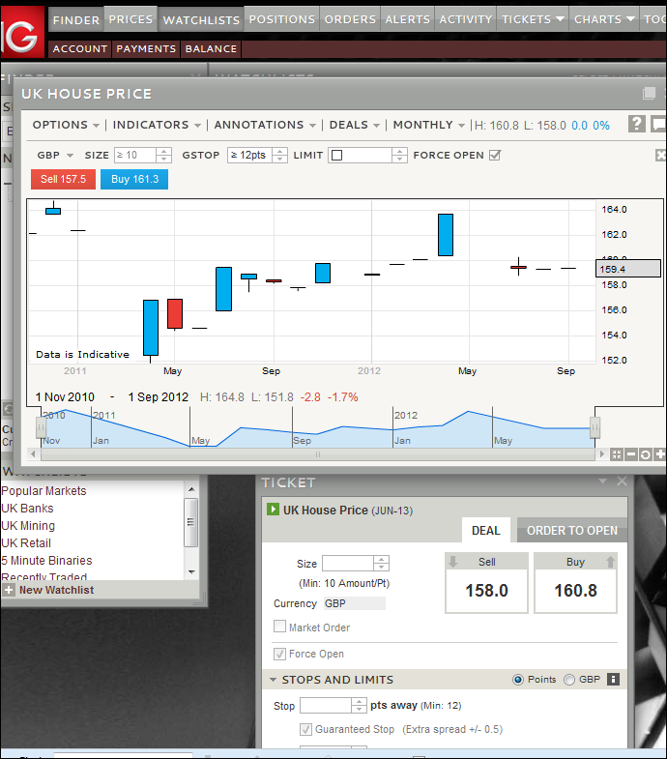This screenshot has height=759, width=667.
Task: Collapse the Stops and Limits section
Action: [274, 680]
